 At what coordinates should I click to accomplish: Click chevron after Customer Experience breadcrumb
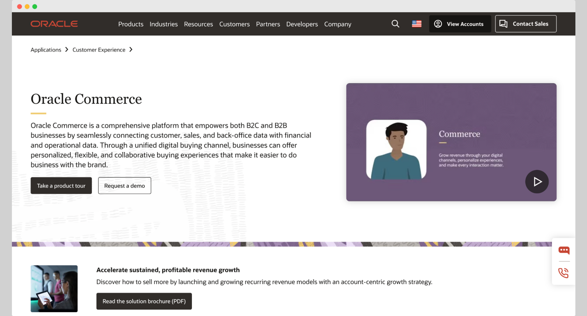(131, 50)
